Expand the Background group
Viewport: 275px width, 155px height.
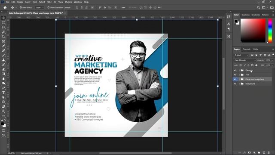click(x=239, y=84)
